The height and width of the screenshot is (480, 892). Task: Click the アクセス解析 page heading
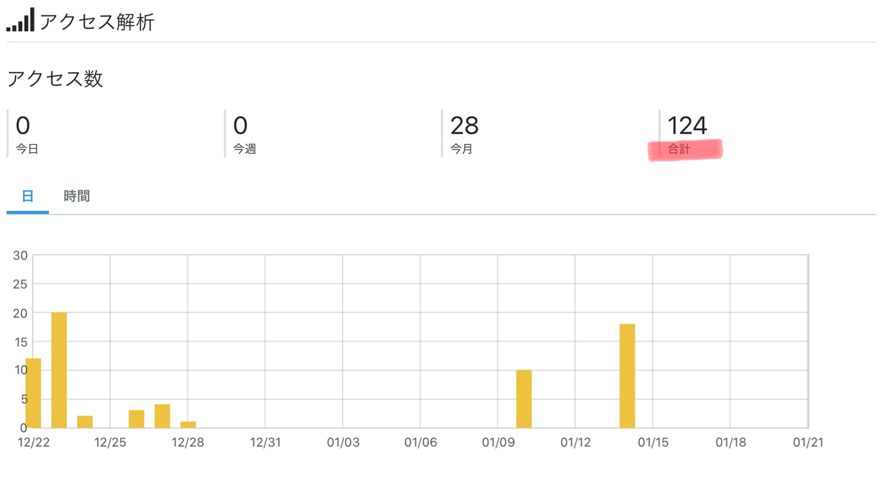(x=97, y=22)
